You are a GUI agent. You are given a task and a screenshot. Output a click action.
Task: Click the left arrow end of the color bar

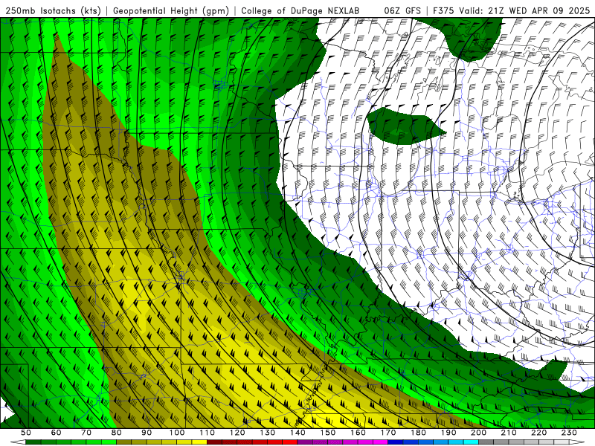pyautogui.click(x=18, y=442)
